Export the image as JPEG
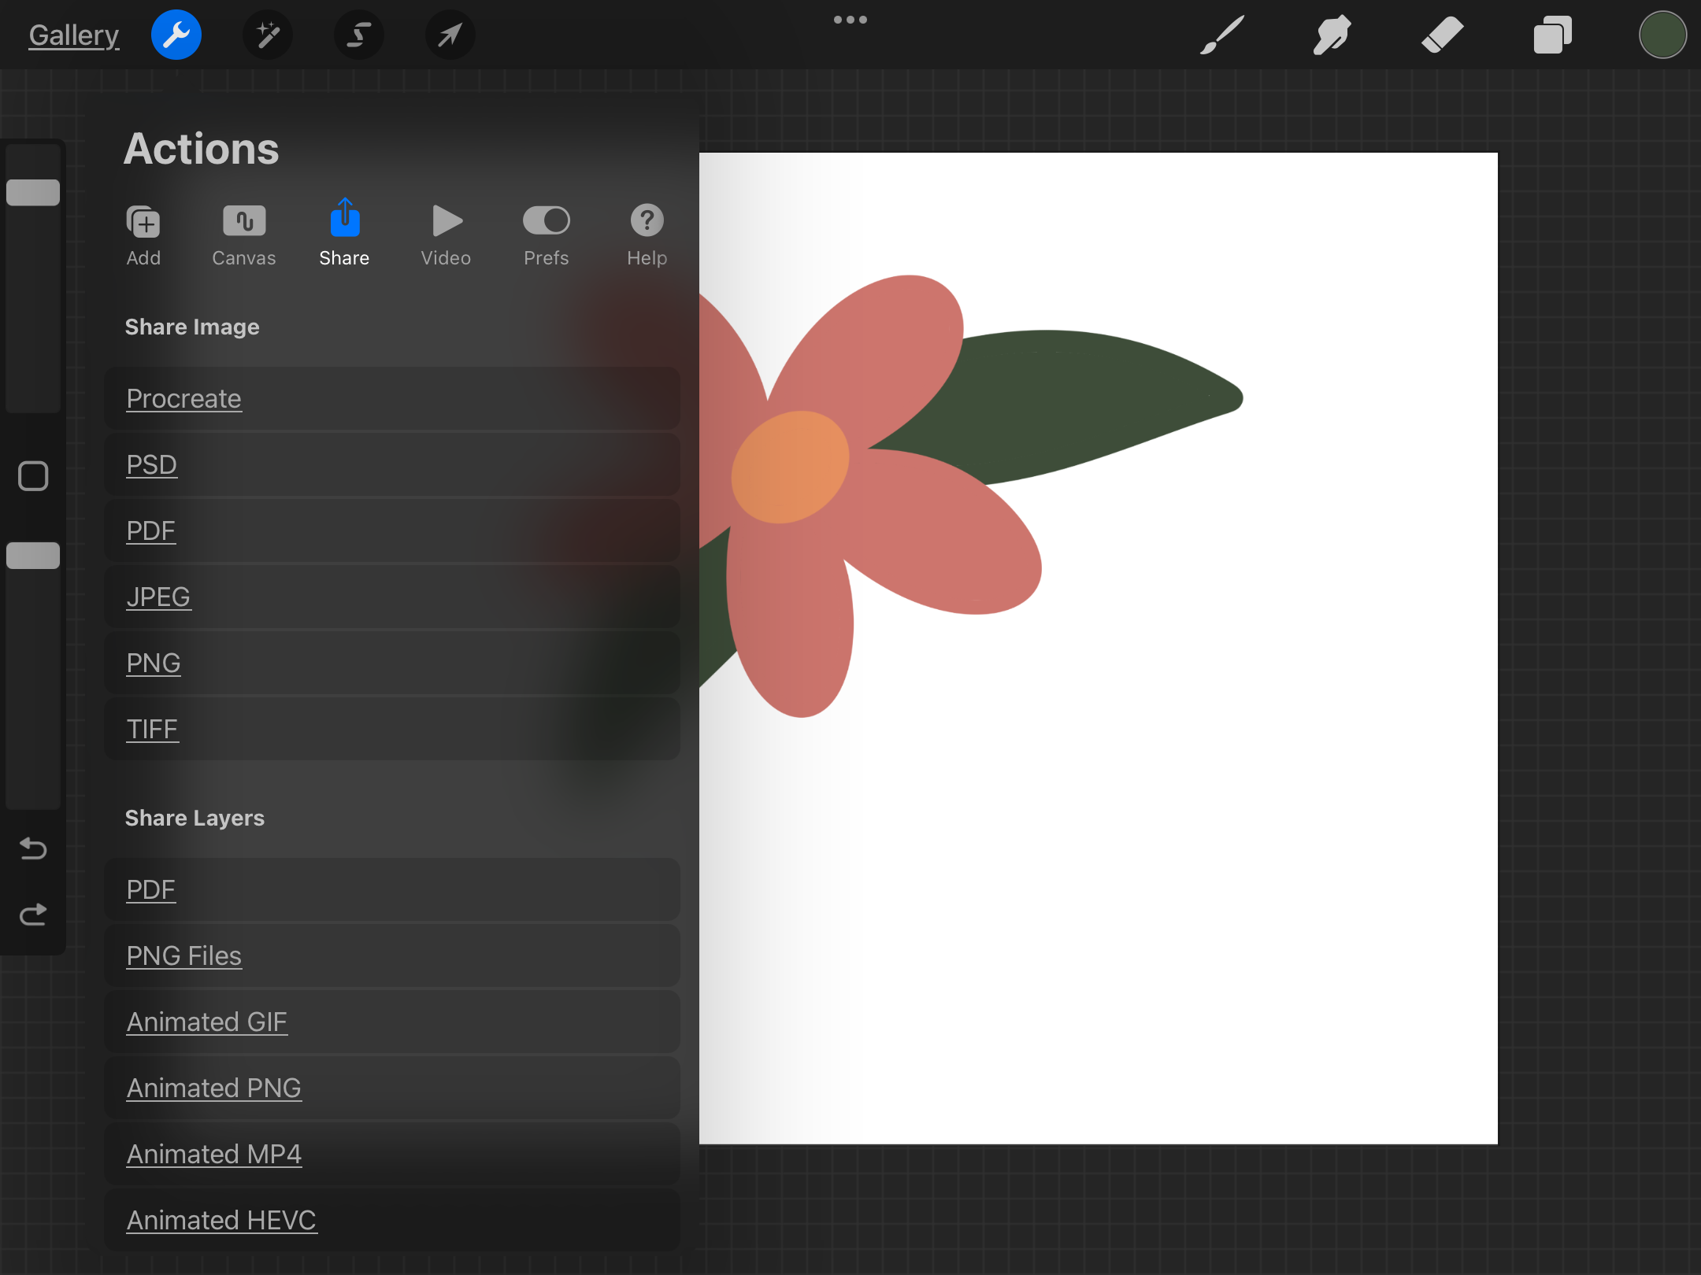 tap(158, 597)
